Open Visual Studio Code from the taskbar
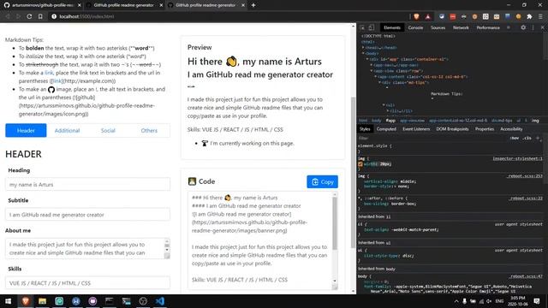 (160, 301)
